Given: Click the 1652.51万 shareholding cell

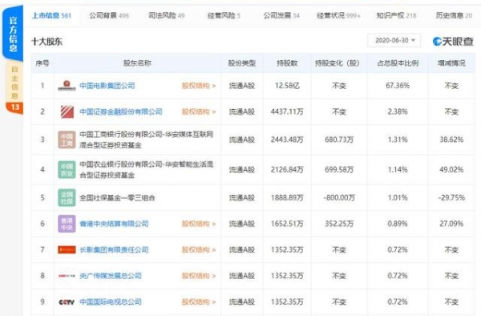Looking at the screenshot, I should 287,224.
